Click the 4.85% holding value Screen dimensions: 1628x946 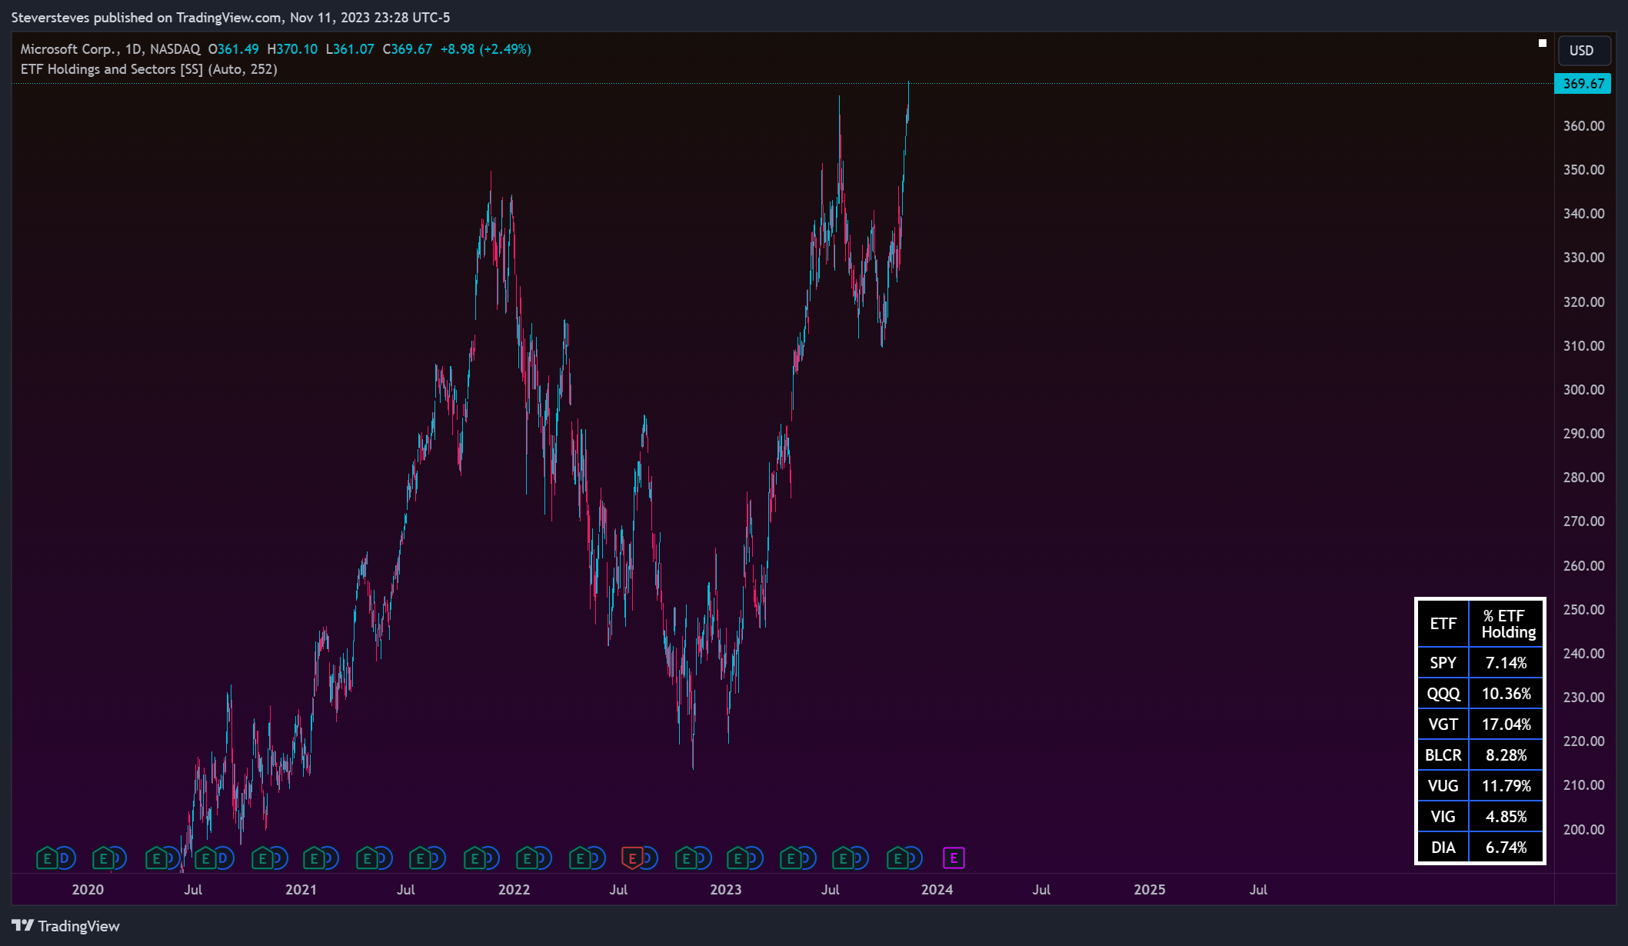coord(1506,817)
